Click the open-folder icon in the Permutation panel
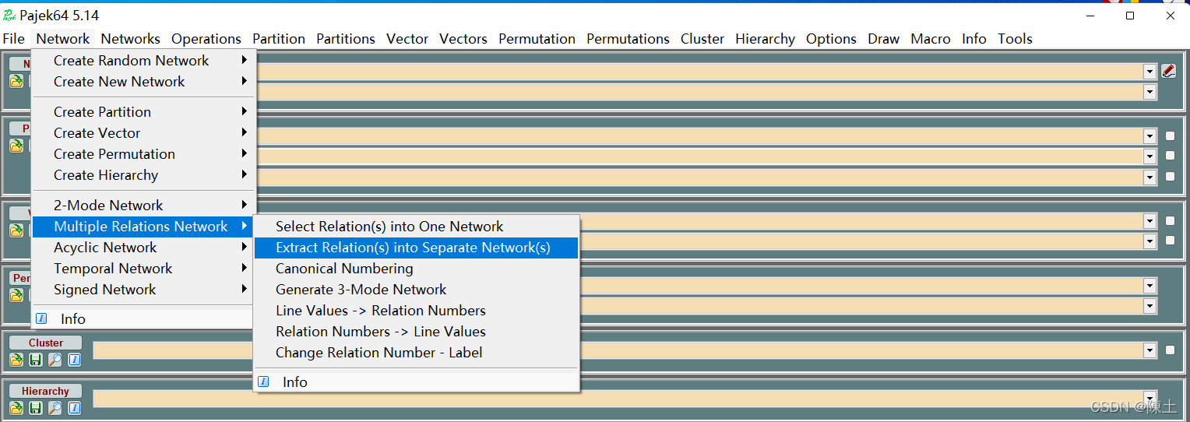This screenshot has height=422, width=1190. 16,295
